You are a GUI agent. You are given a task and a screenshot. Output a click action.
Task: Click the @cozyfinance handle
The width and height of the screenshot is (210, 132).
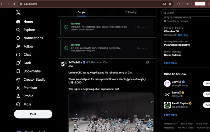click(x=180, y=85)
